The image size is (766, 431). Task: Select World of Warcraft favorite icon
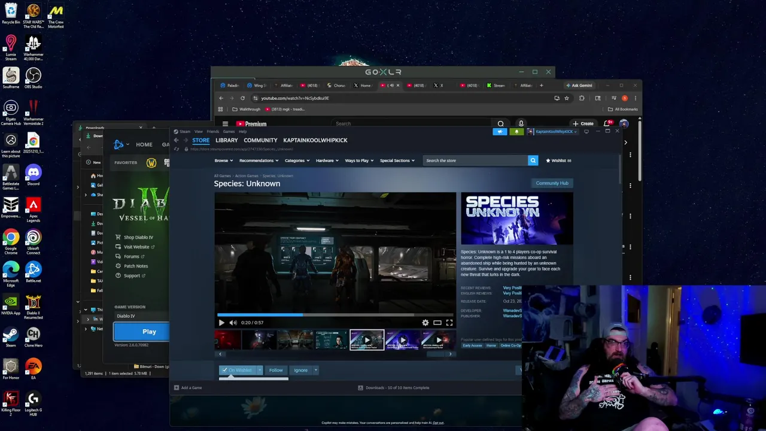pos(151,163)
